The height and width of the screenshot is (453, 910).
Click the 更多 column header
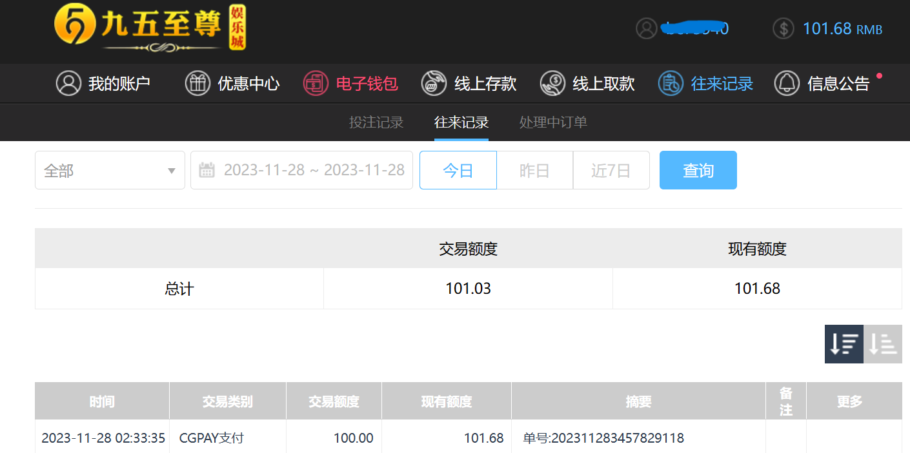tap(854, 401)
